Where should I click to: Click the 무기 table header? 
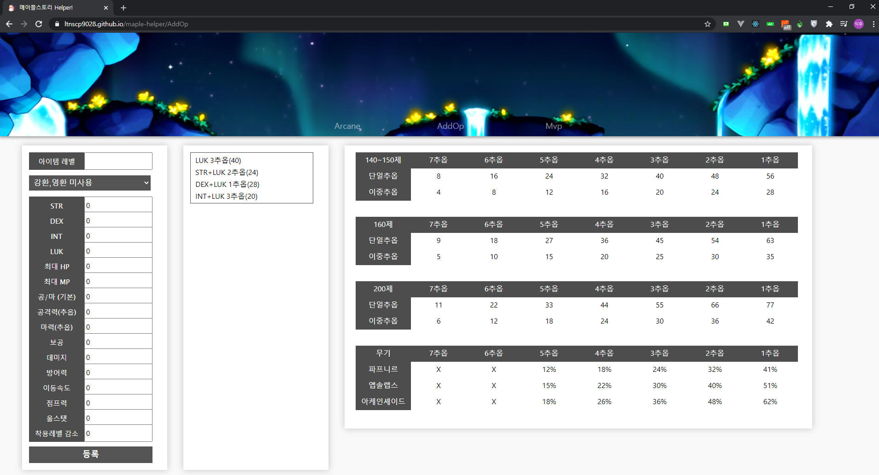pos(383,353)
